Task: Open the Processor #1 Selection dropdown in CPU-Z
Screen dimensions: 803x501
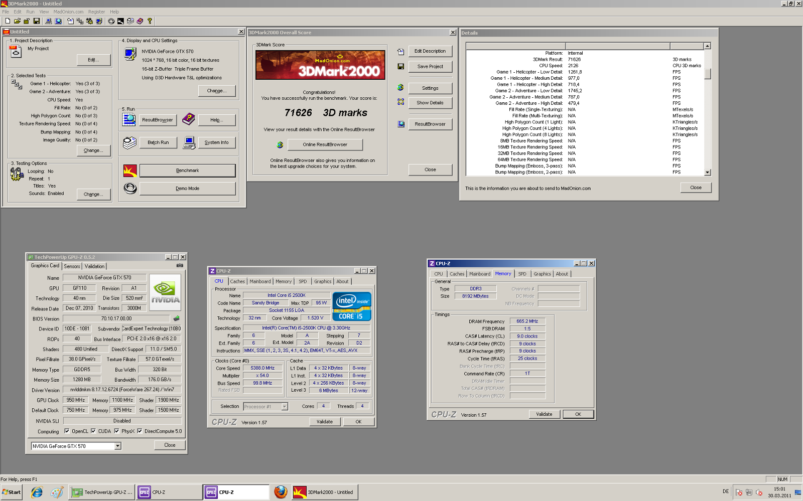Action: click(x=285, y=407)
